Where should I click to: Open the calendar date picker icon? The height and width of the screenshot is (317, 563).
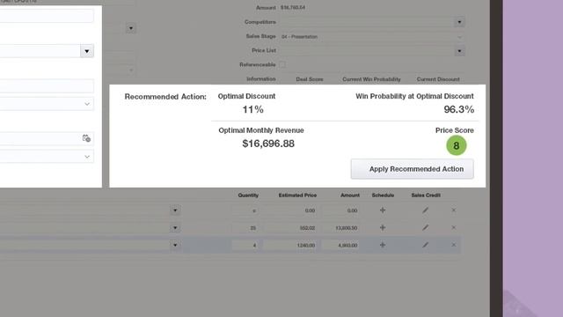[86, 138]
